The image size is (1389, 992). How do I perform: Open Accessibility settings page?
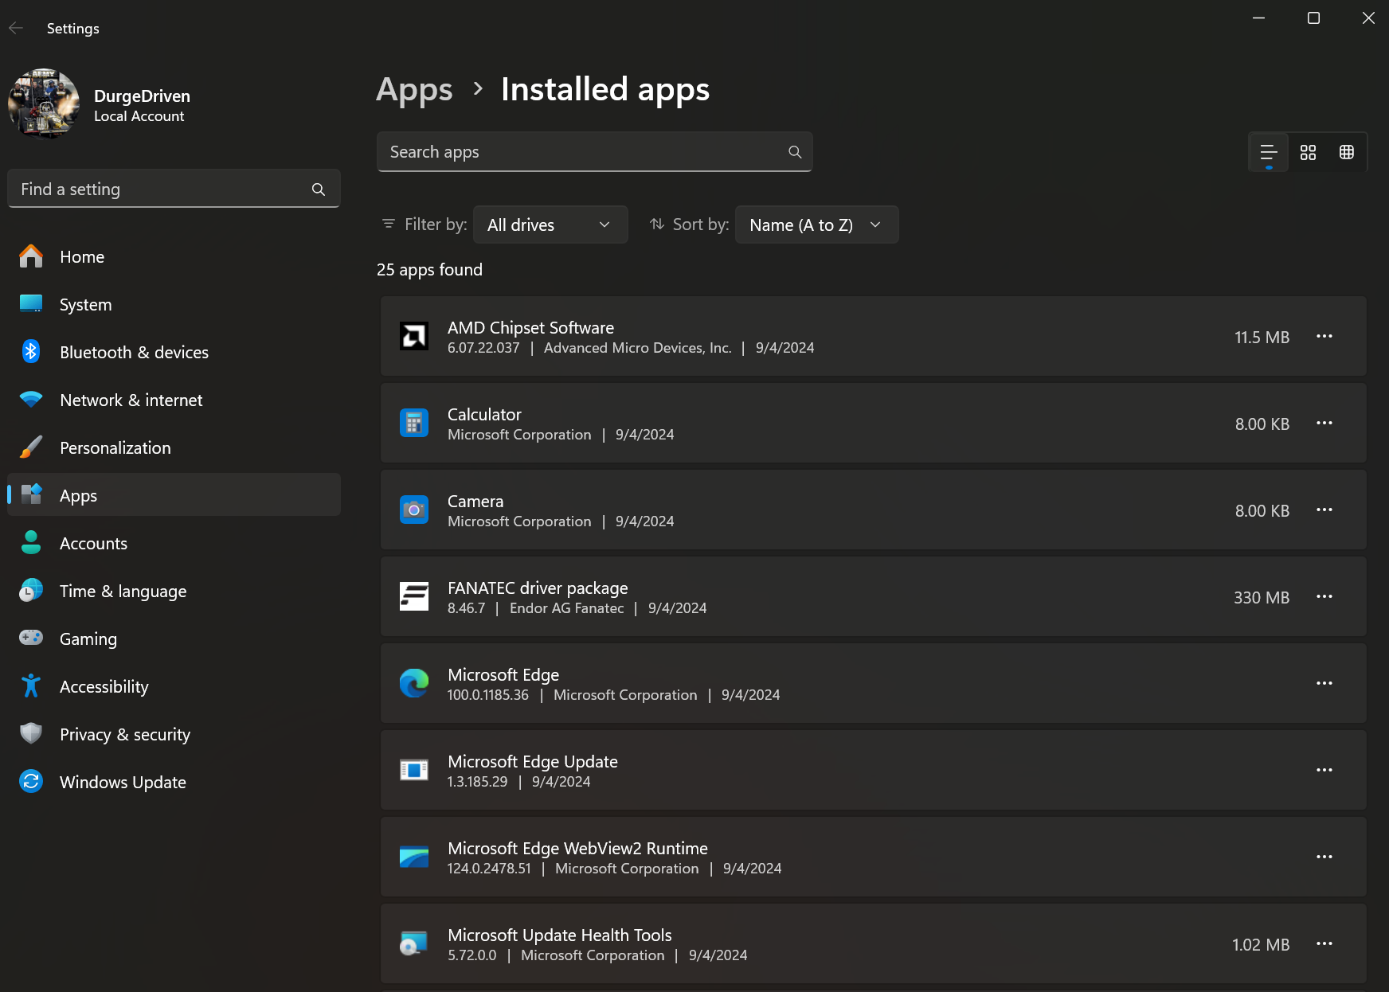pyautogui.click(x=174, y=686)
